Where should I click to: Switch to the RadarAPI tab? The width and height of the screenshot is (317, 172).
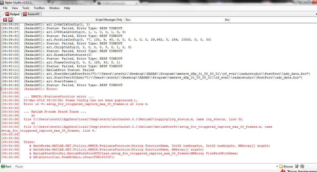pos(32,14)
